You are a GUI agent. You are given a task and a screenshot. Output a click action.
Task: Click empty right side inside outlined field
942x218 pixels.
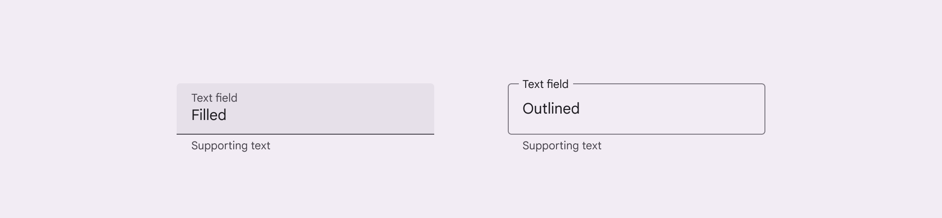(690, 109)
